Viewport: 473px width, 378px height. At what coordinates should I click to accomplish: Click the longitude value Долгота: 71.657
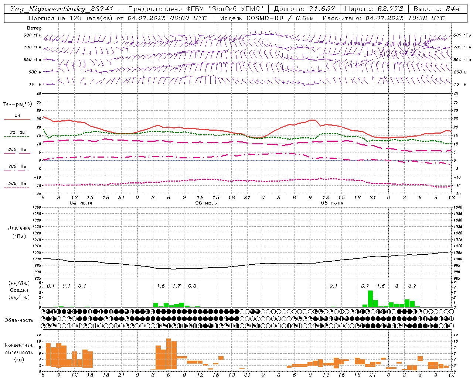coord(304,9)
